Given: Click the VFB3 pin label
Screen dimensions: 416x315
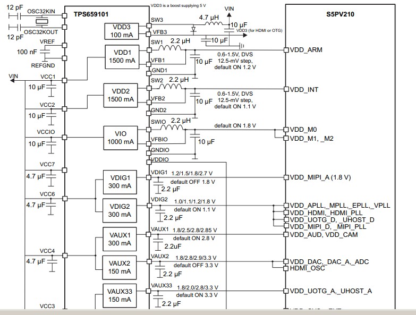Looking at the screenshot, I should 159,32.
